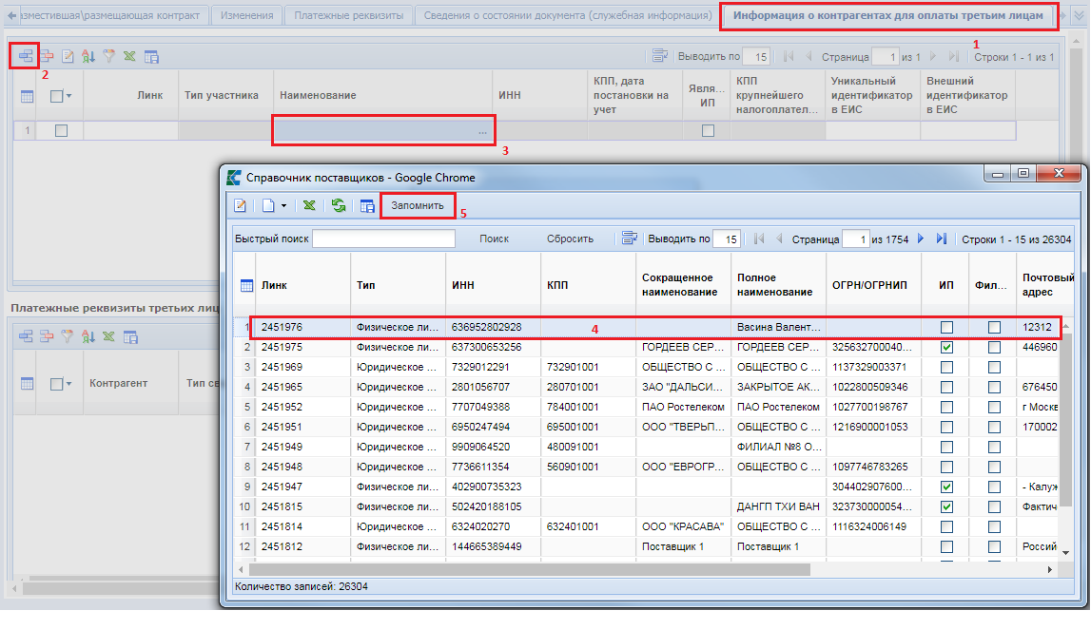Viewport: 1091px width, 630px height.
Task: Add a row in the third-party payment details grid
Action: click(x=26, y=336)
